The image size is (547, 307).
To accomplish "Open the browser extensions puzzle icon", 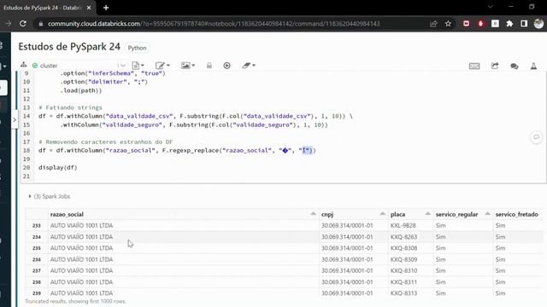I will click(509, 24).
